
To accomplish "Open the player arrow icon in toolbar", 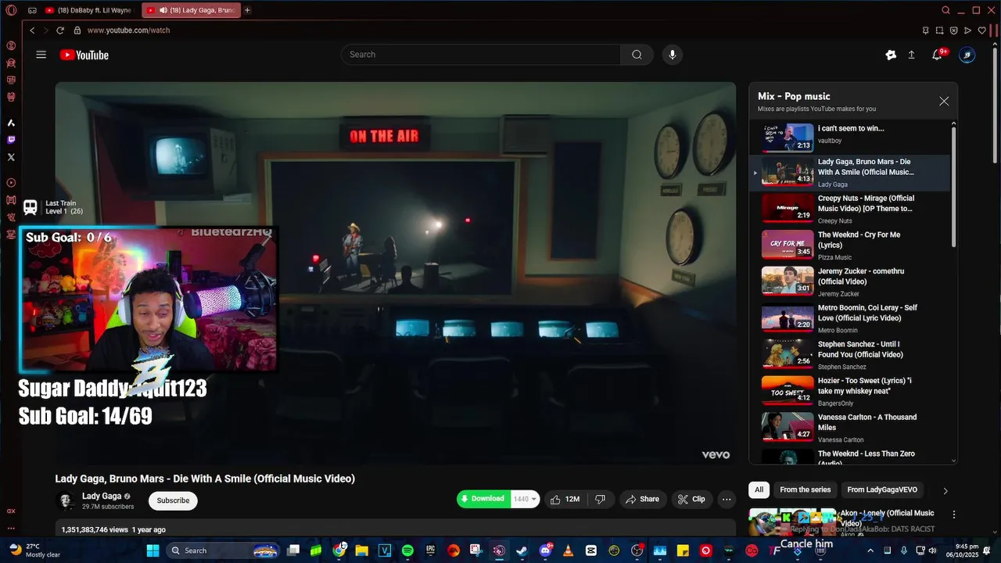I will click(967, 30).
